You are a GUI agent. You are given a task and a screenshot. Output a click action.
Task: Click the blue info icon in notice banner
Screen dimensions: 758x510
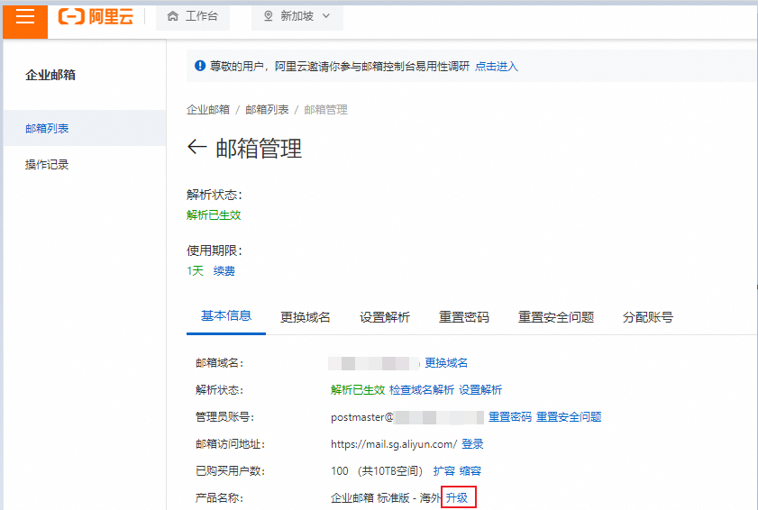point(200,65)
